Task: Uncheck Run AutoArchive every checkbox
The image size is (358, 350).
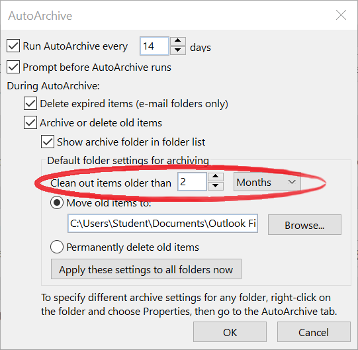Action: (13, 46)
